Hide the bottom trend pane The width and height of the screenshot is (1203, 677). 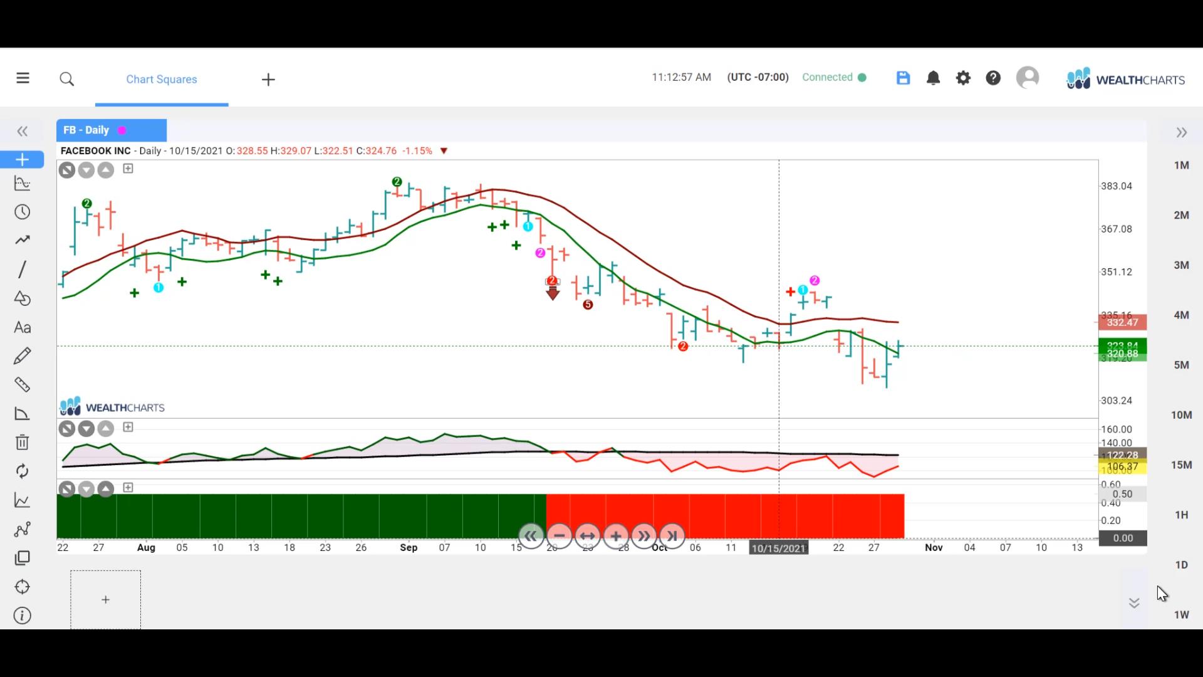67,489
